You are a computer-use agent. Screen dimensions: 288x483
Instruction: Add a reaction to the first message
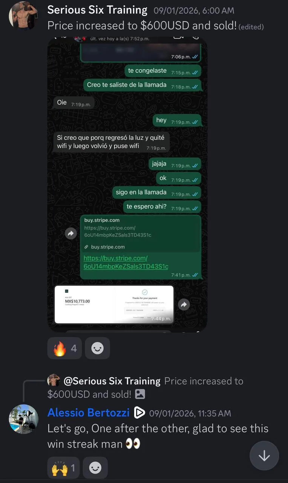click(x=97, y=348)
